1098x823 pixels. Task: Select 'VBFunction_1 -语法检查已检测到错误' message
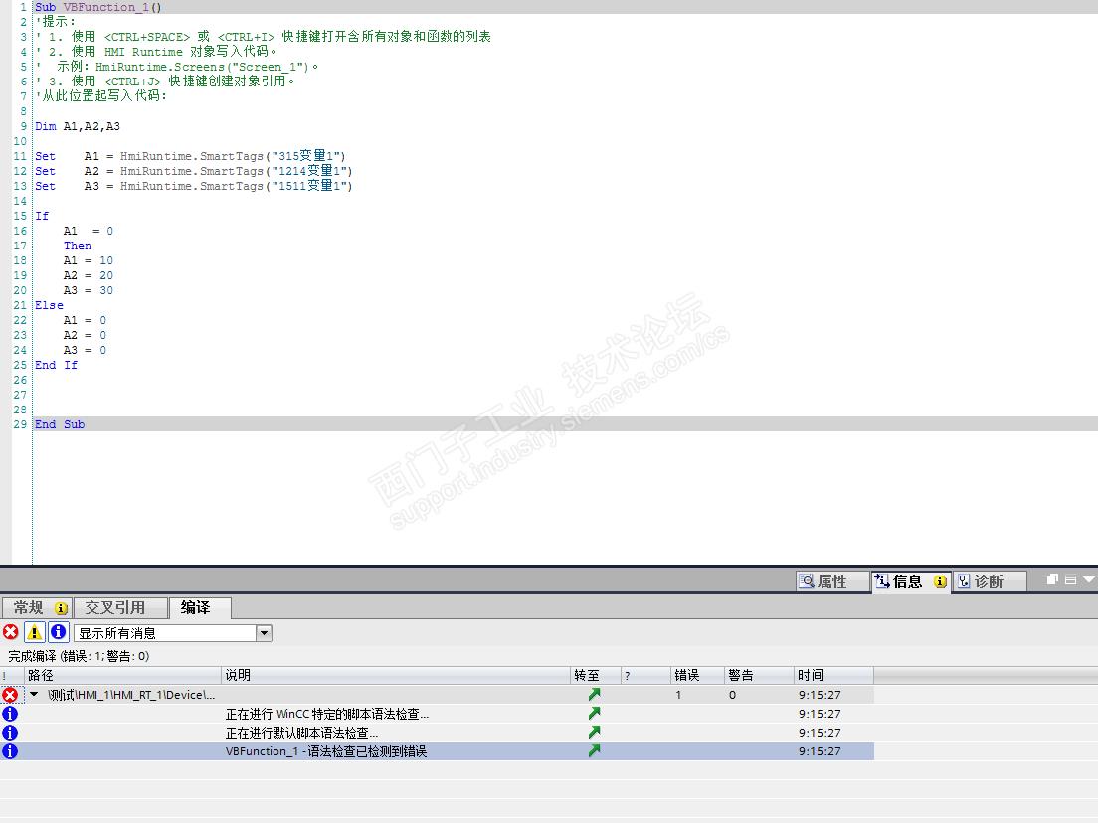coord(326,751)
